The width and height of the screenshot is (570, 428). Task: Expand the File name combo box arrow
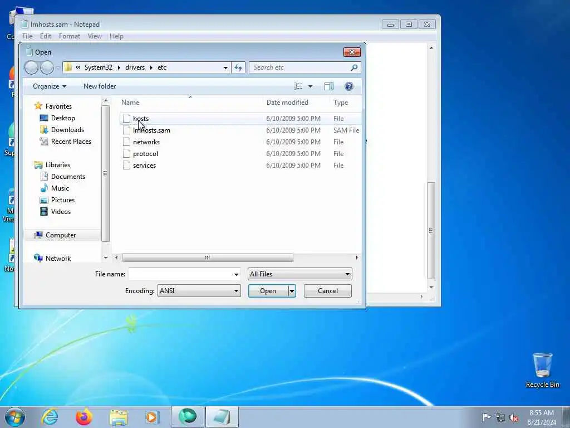(236, 274)
